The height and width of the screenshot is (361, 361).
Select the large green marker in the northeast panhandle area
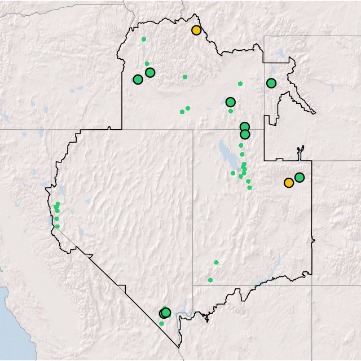(271, 83)
